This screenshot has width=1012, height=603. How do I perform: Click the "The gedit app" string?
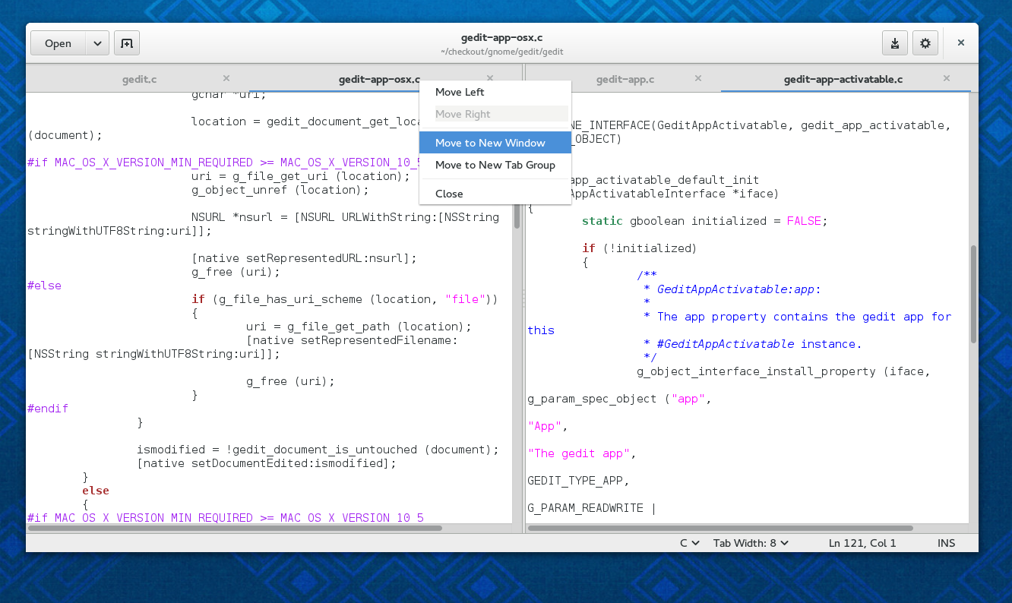(x=581, y=453)
